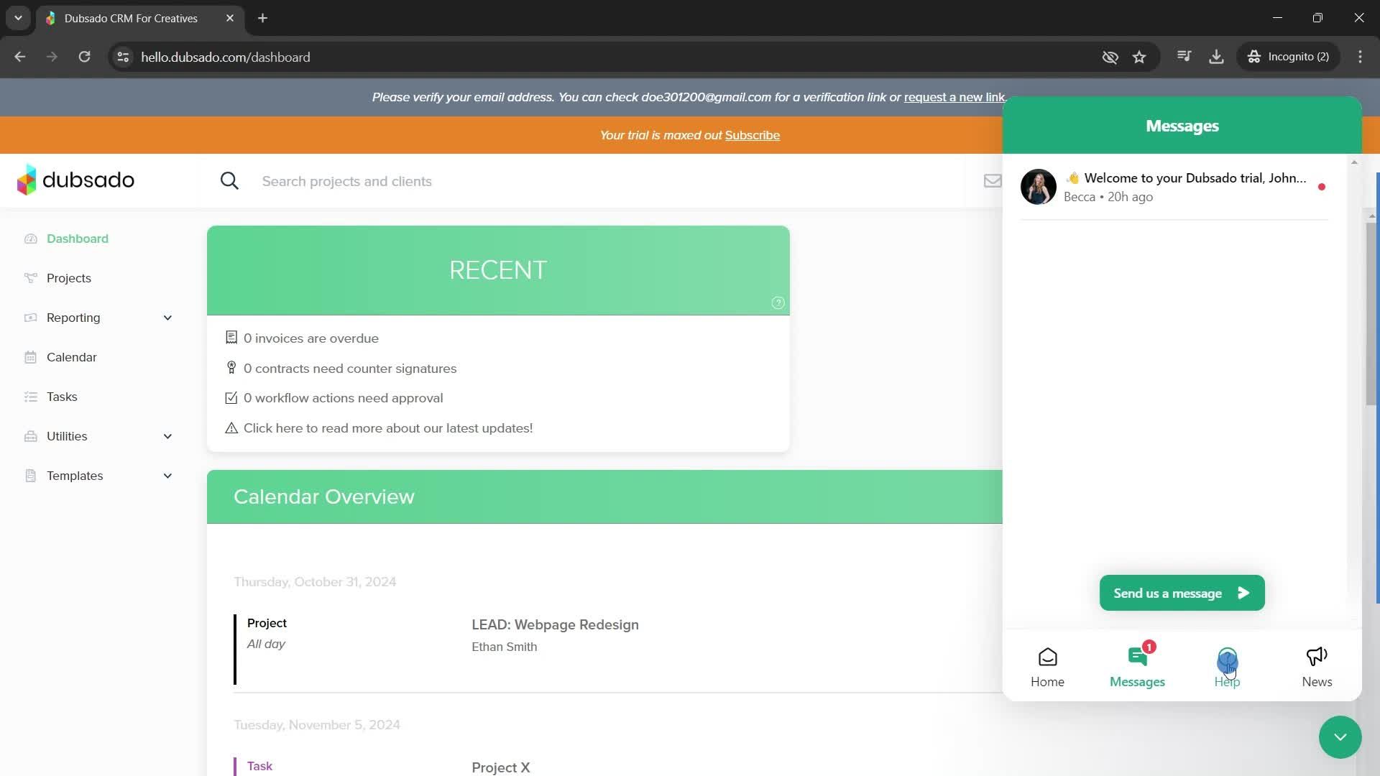Click the latest updates warning triangle icon
This screenshot has width=1380, height=776.
[231, 428]
